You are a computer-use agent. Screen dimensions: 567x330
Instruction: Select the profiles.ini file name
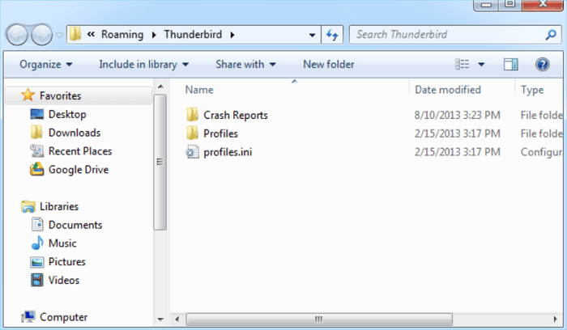(x=228, y=152)
